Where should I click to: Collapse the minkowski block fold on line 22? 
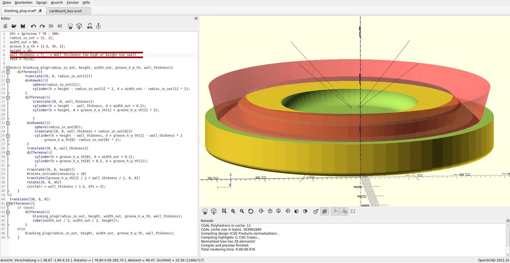(8, 123)
